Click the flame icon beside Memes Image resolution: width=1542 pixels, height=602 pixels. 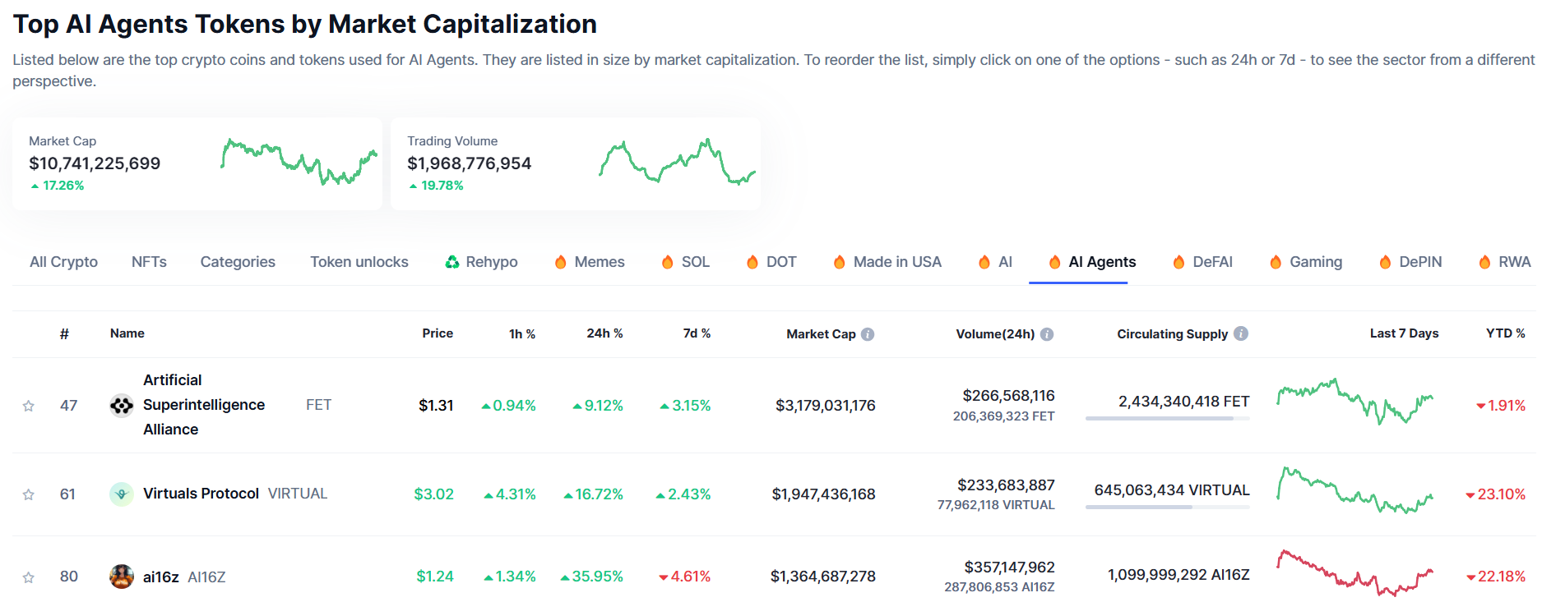(x=561, y=262)
